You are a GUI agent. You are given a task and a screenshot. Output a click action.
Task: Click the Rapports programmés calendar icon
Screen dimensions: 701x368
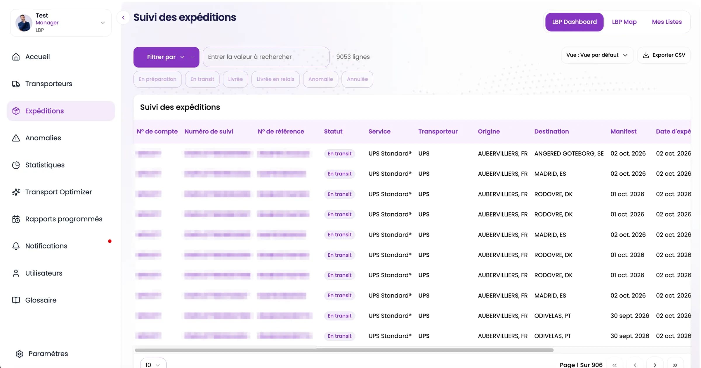pos(16,219)
